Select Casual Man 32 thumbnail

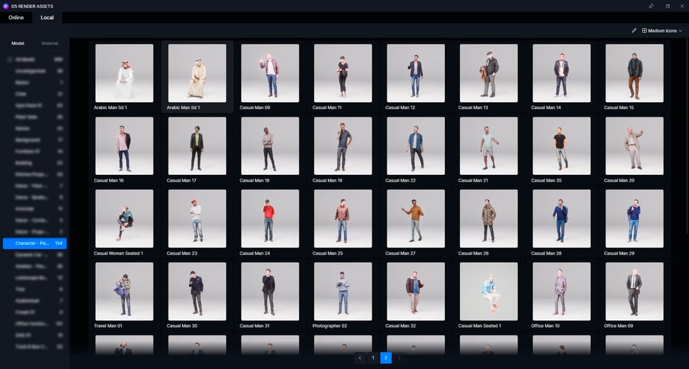click(415, 291)
